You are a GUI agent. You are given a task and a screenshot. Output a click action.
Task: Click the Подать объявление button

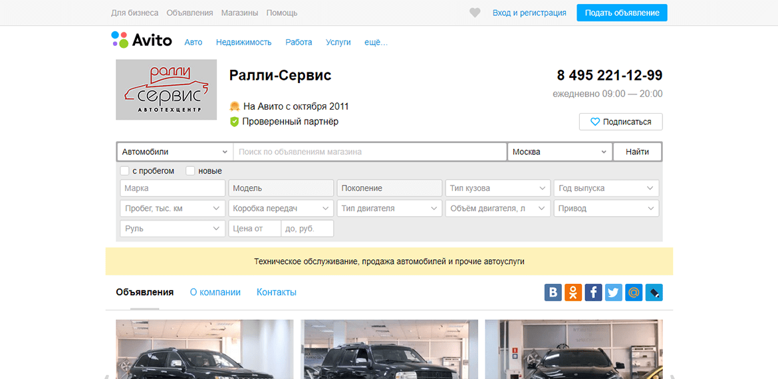622,13
